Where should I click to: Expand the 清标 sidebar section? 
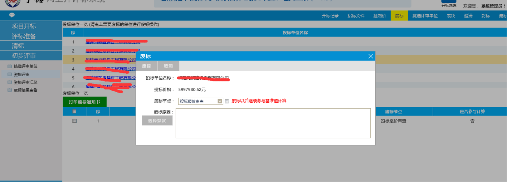click(x=18, y=46)
